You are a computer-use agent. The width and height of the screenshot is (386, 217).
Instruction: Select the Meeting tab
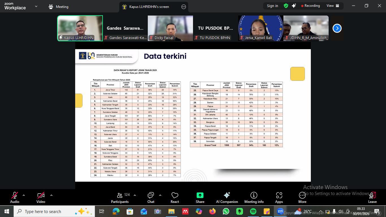click(58, 7)
